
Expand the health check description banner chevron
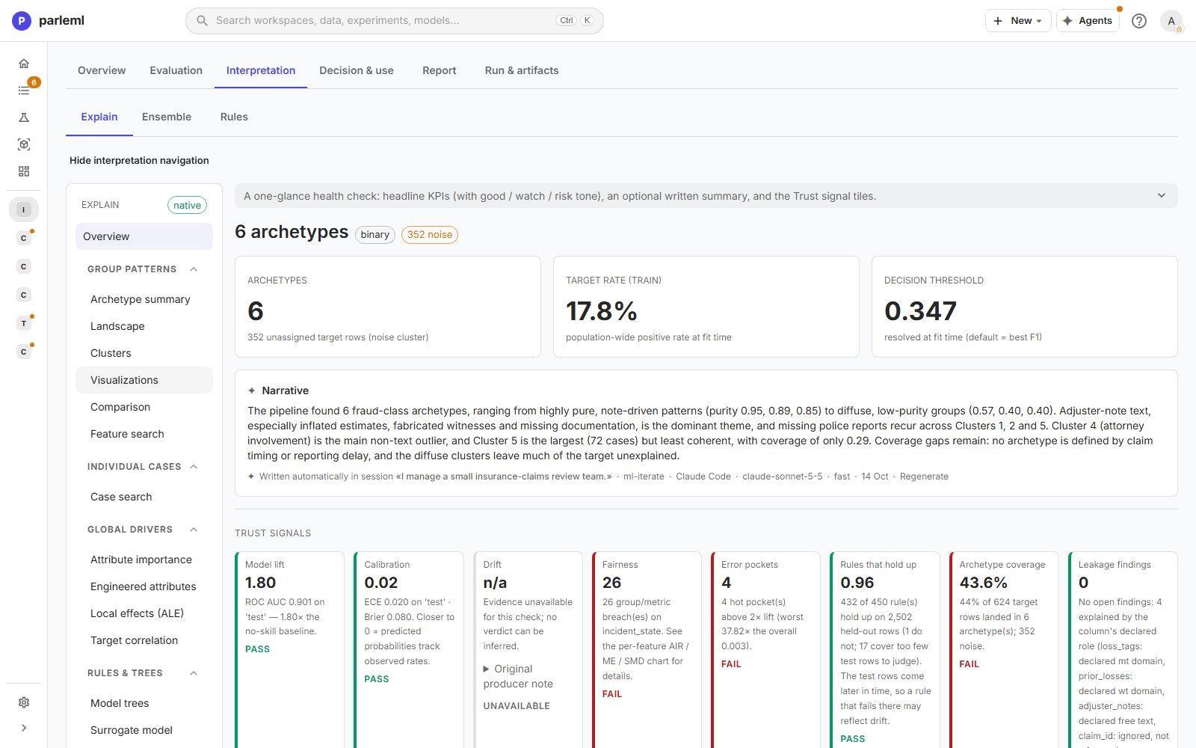point(1162,196)
